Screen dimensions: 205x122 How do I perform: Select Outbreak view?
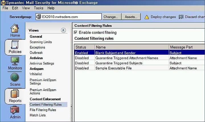tap(36, 53)
